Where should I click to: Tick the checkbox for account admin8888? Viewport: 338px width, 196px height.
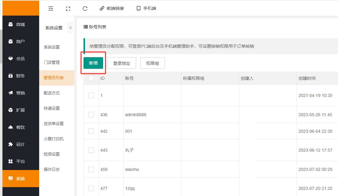click(91, 115)
